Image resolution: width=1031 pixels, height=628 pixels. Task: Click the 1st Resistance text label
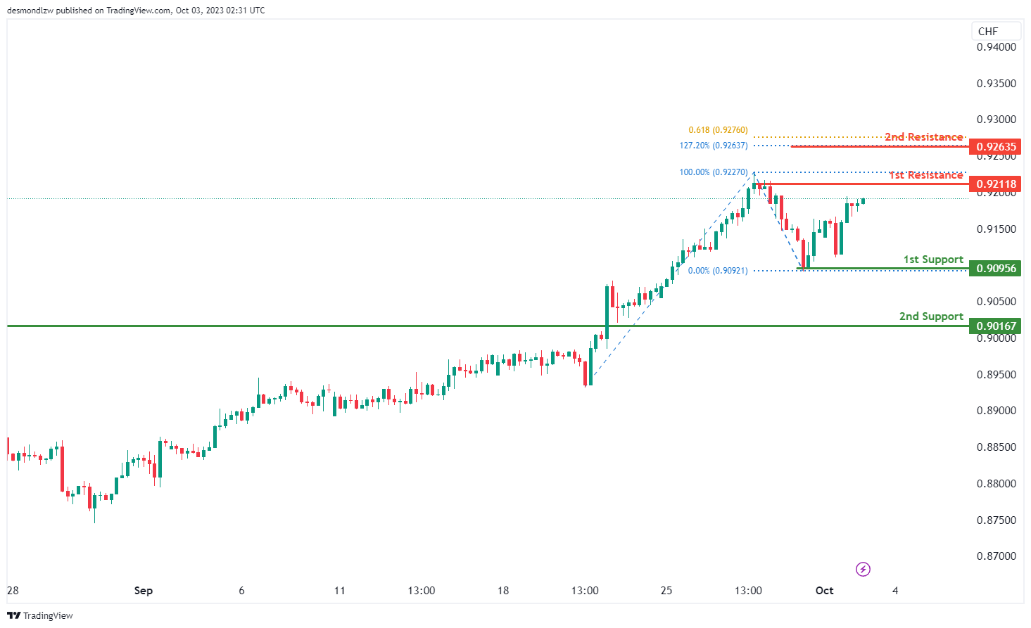point(925,174)
